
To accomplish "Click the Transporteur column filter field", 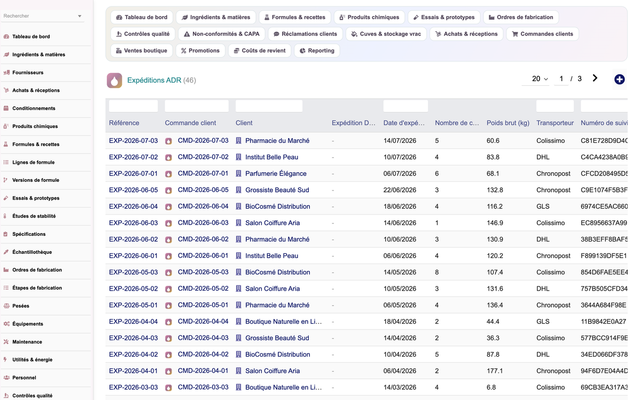I will [x=555, y=106].
